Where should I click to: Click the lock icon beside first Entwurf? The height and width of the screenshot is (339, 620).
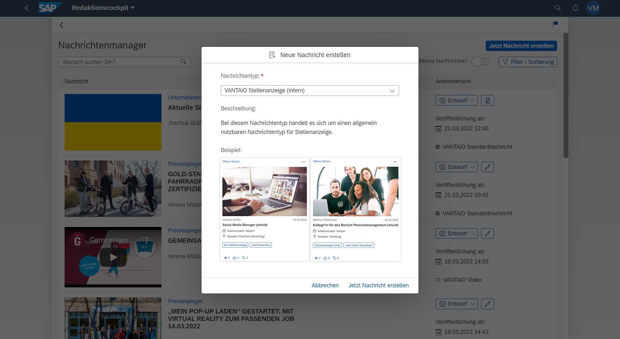488,100
